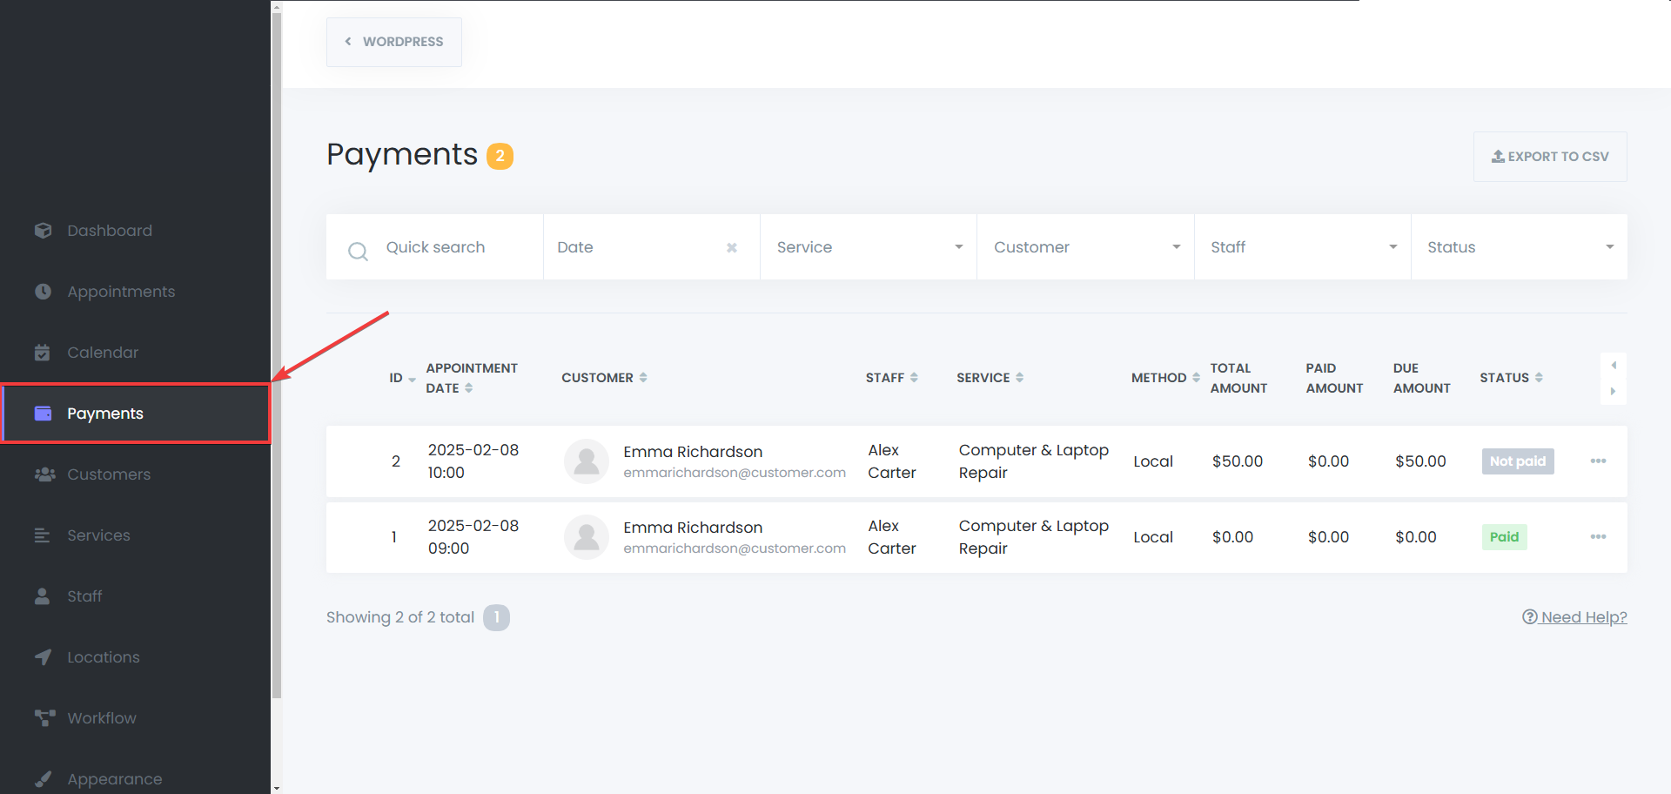Click the Quick search input field
Viewport: 1671px width, 794px height.
(453, 247)
